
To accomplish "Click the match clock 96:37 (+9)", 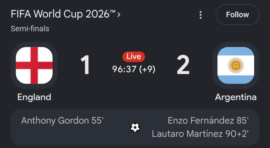I will point(133,69).
